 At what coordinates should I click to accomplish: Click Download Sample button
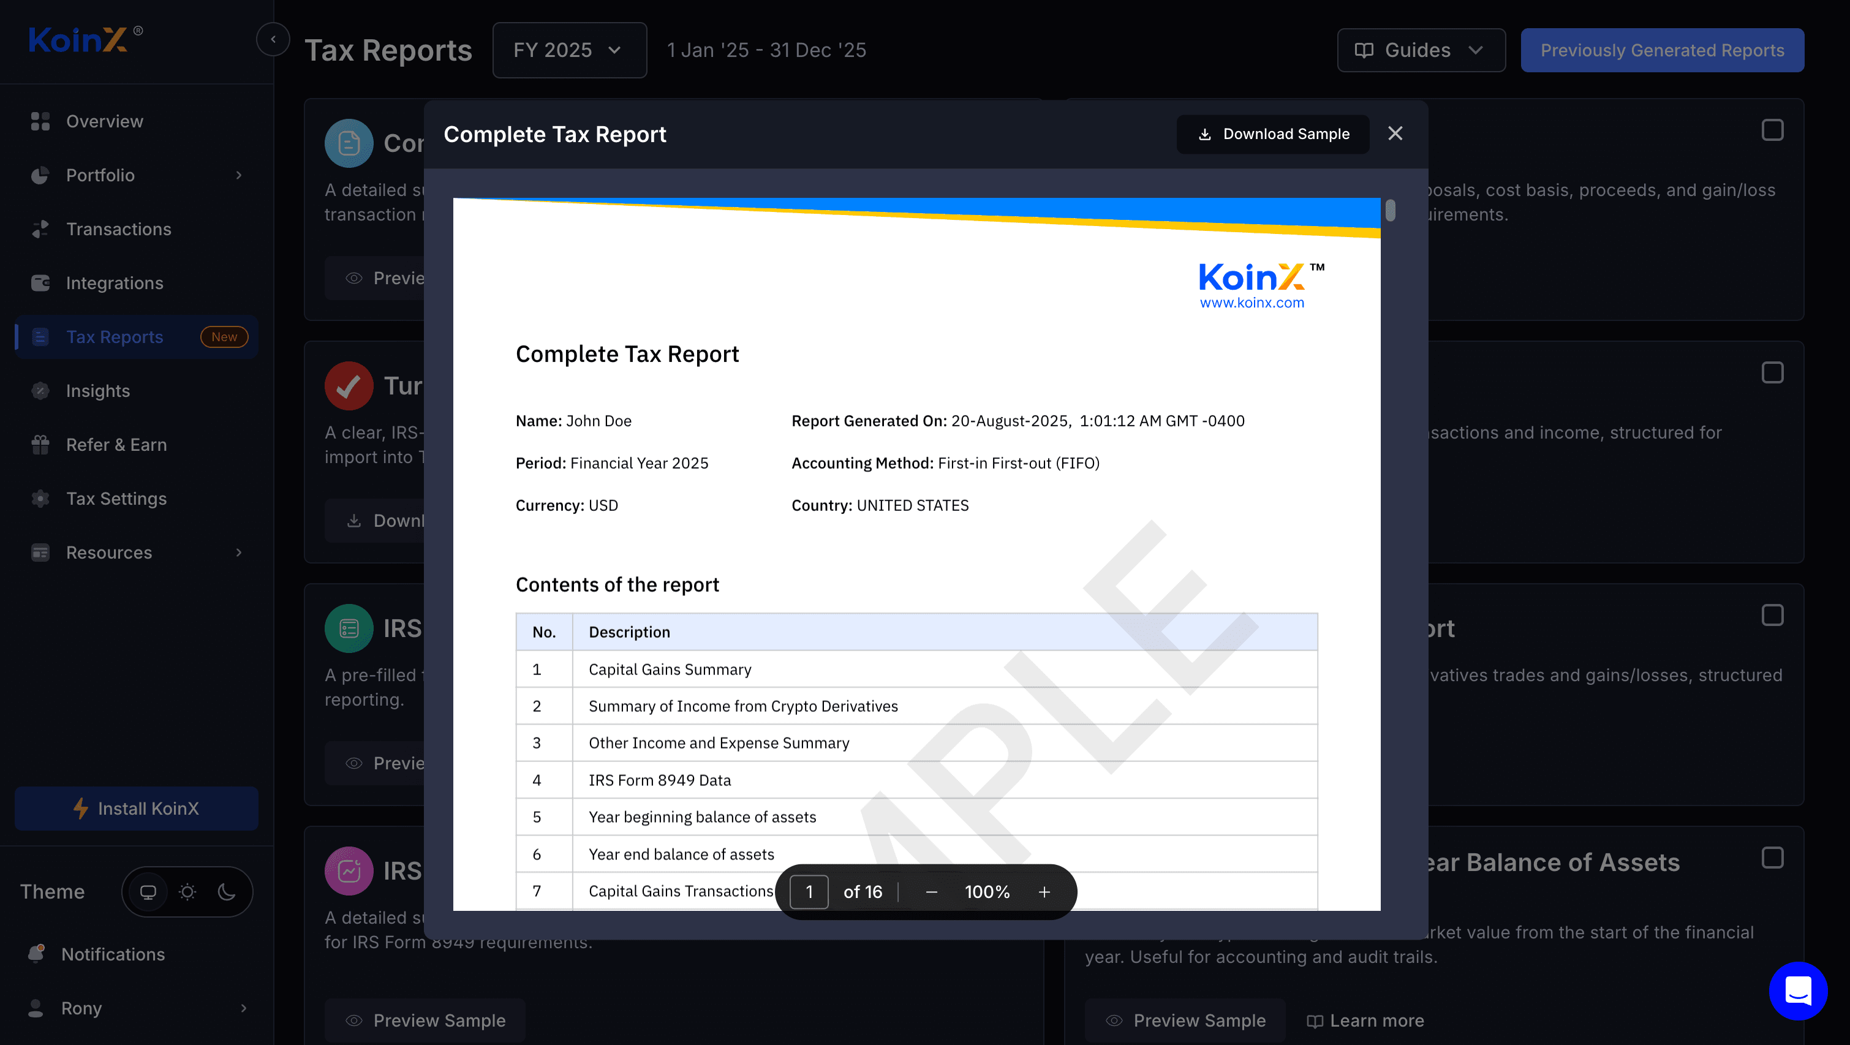(1272, 134)
